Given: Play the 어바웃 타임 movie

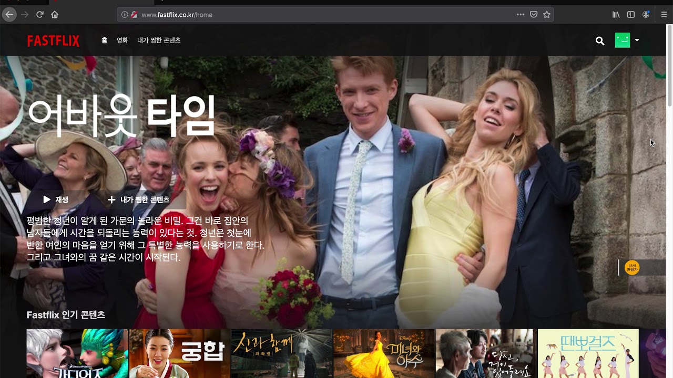Looking at the screenshot, I should 56,199.
